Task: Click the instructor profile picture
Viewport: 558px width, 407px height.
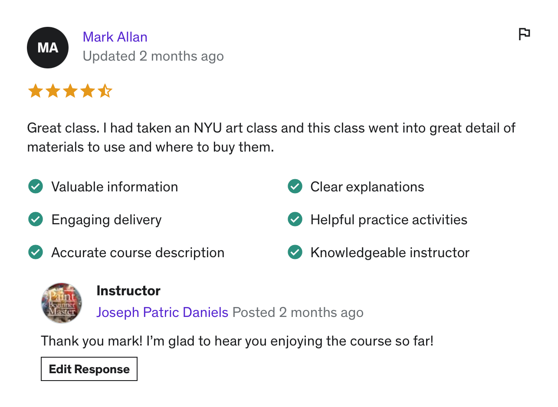Action: 62,303
